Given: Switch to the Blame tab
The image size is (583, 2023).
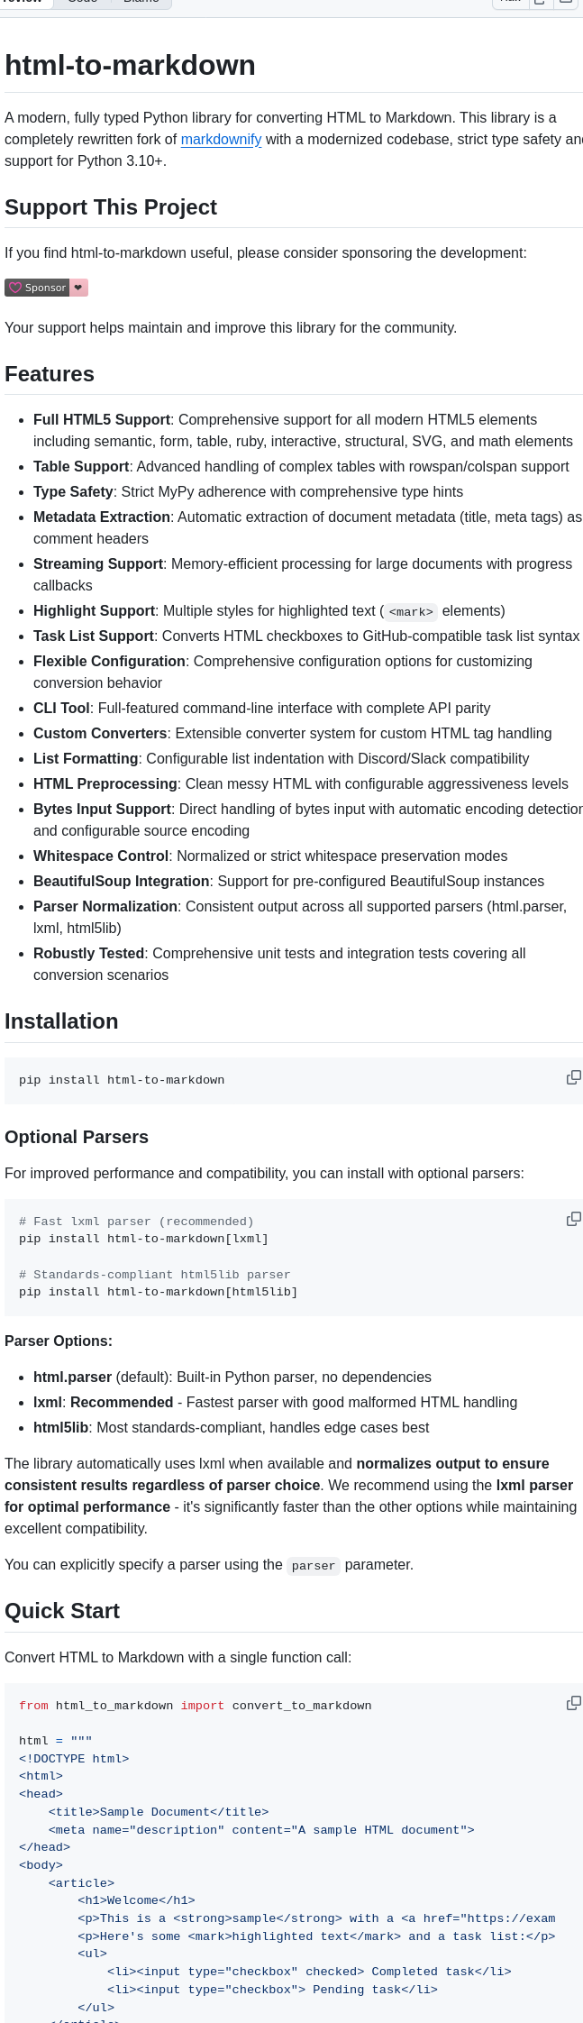Looking at the screenshot, I should pyautogui.click(x=141, y=2).
